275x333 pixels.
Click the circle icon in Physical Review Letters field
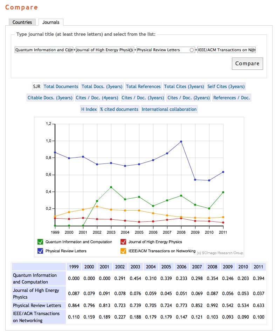pos(192,50)
